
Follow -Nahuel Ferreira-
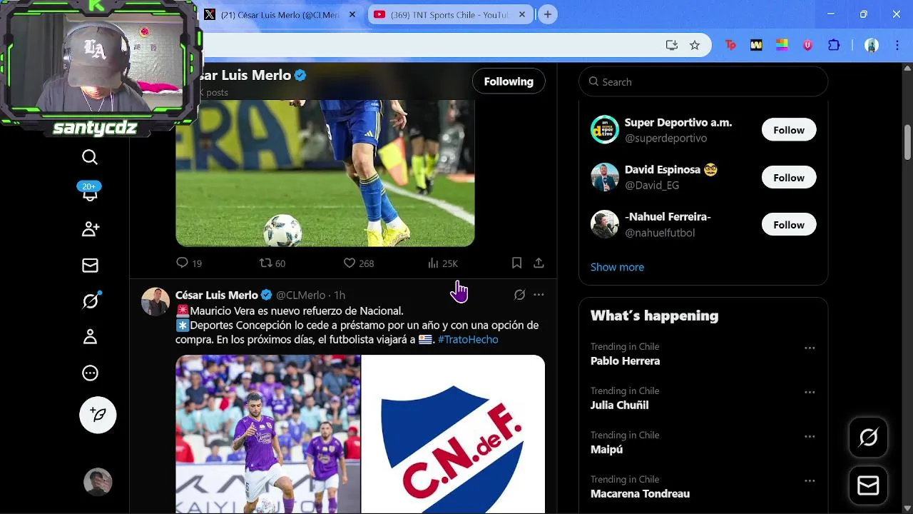click(x=789, y=225)
